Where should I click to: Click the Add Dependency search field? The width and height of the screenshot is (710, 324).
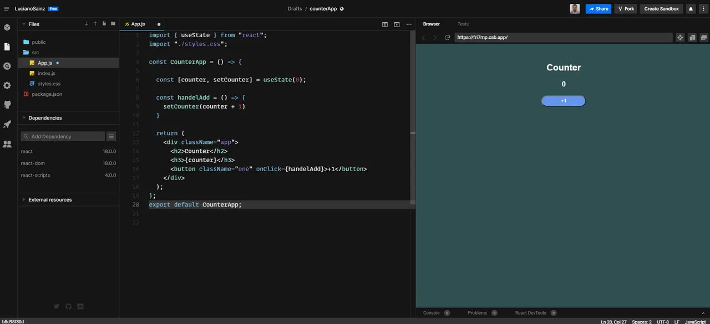tap(63, 136)
